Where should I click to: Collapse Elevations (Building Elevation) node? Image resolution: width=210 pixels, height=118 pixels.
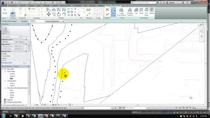click(x=5, y=88)
